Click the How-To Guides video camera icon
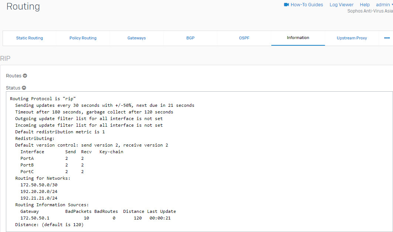 point(286,4)
